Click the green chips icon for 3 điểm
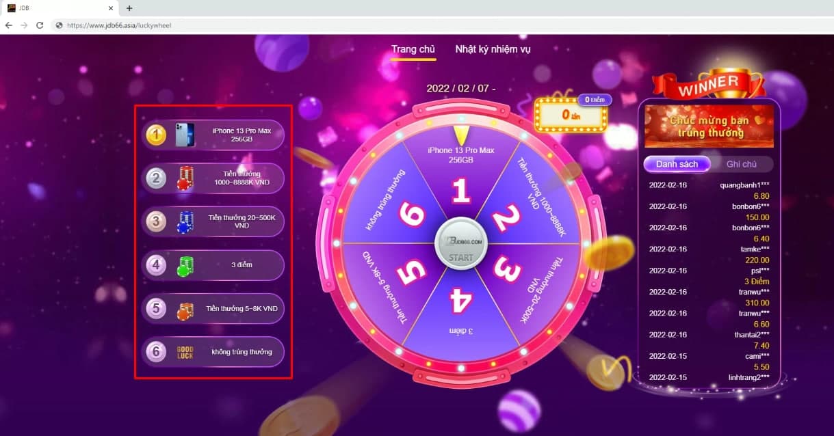The height and width of the screenshot is (436, 834). [x=185, y=265]
